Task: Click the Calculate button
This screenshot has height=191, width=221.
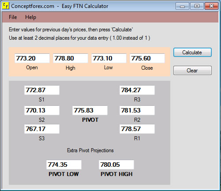Action: coord(192,52)
